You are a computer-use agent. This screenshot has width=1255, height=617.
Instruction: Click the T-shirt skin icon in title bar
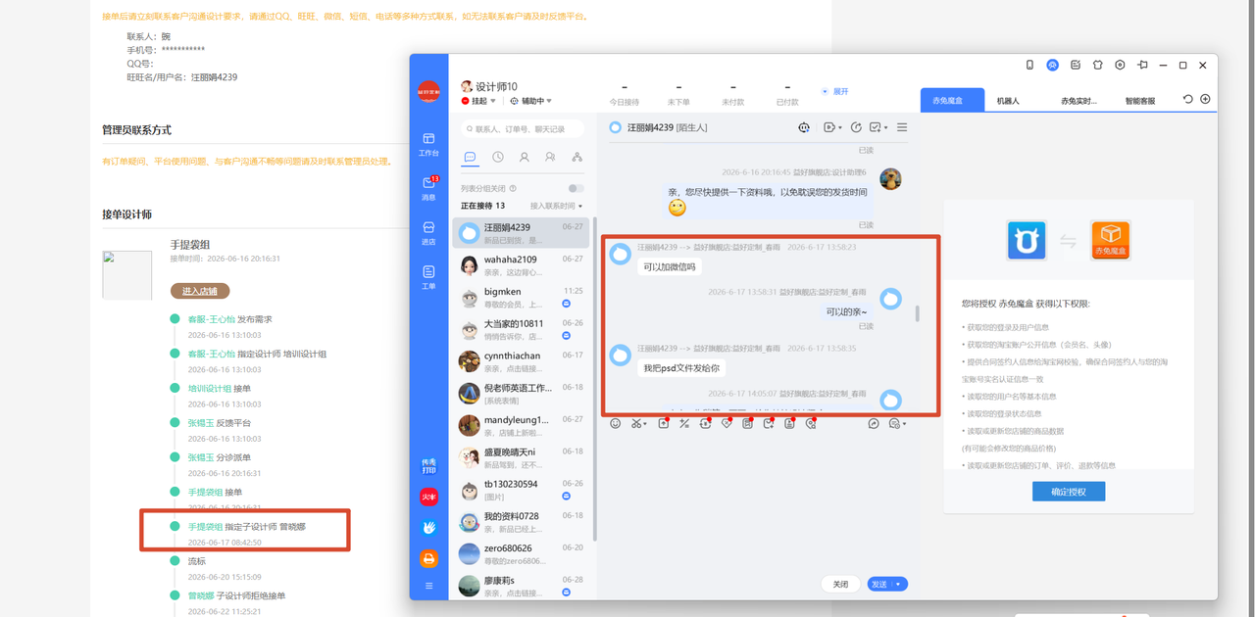click(x=1098, y=65)
